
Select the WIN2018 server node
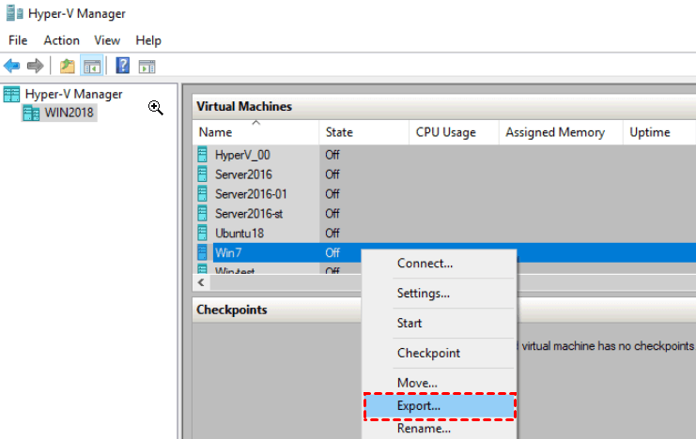pos(69,113)
